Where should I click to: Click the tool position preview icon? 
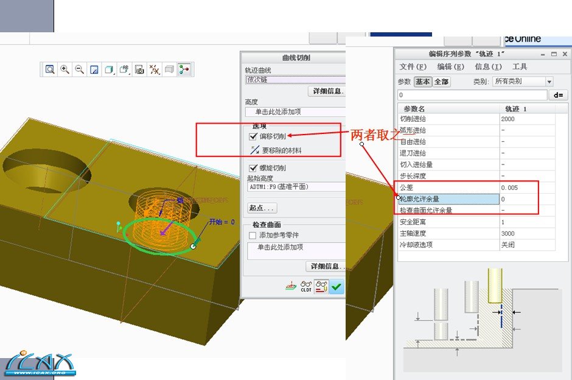pyautogui.click(x=291, y=287)
